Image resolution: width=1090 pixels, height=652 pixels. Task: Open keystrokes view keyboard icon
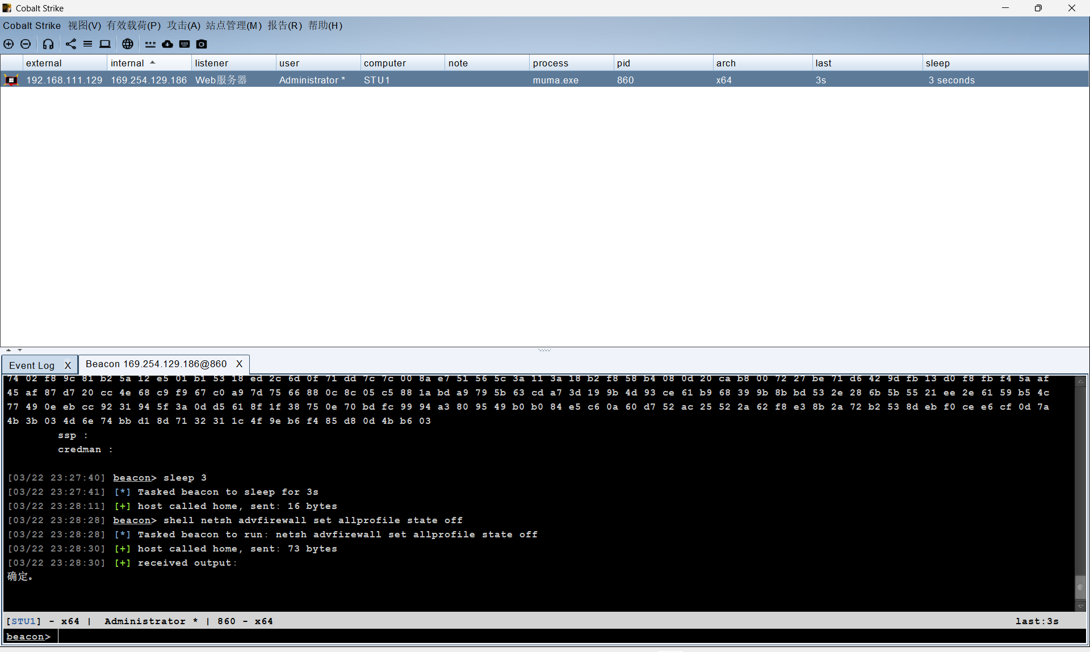coord(185,44)
